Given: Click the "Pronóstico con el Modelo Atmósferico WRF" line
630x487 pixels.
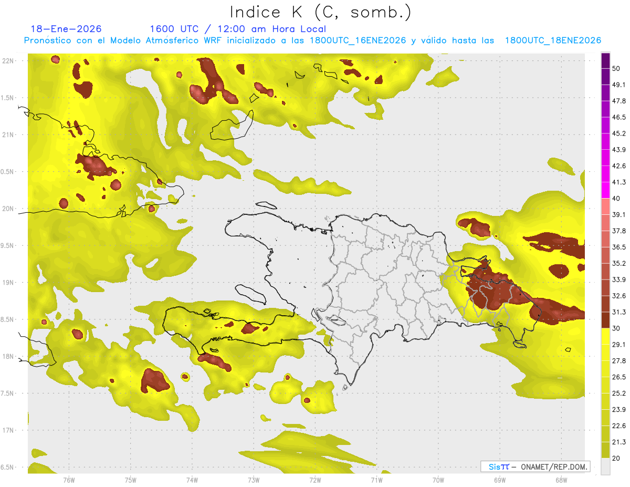Looking at the screenshot, I should (x=312, y=40).
